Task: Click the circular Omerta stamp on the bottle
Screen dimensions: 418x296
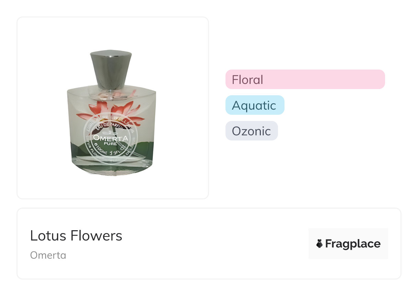Action: (x=111, y=138)
